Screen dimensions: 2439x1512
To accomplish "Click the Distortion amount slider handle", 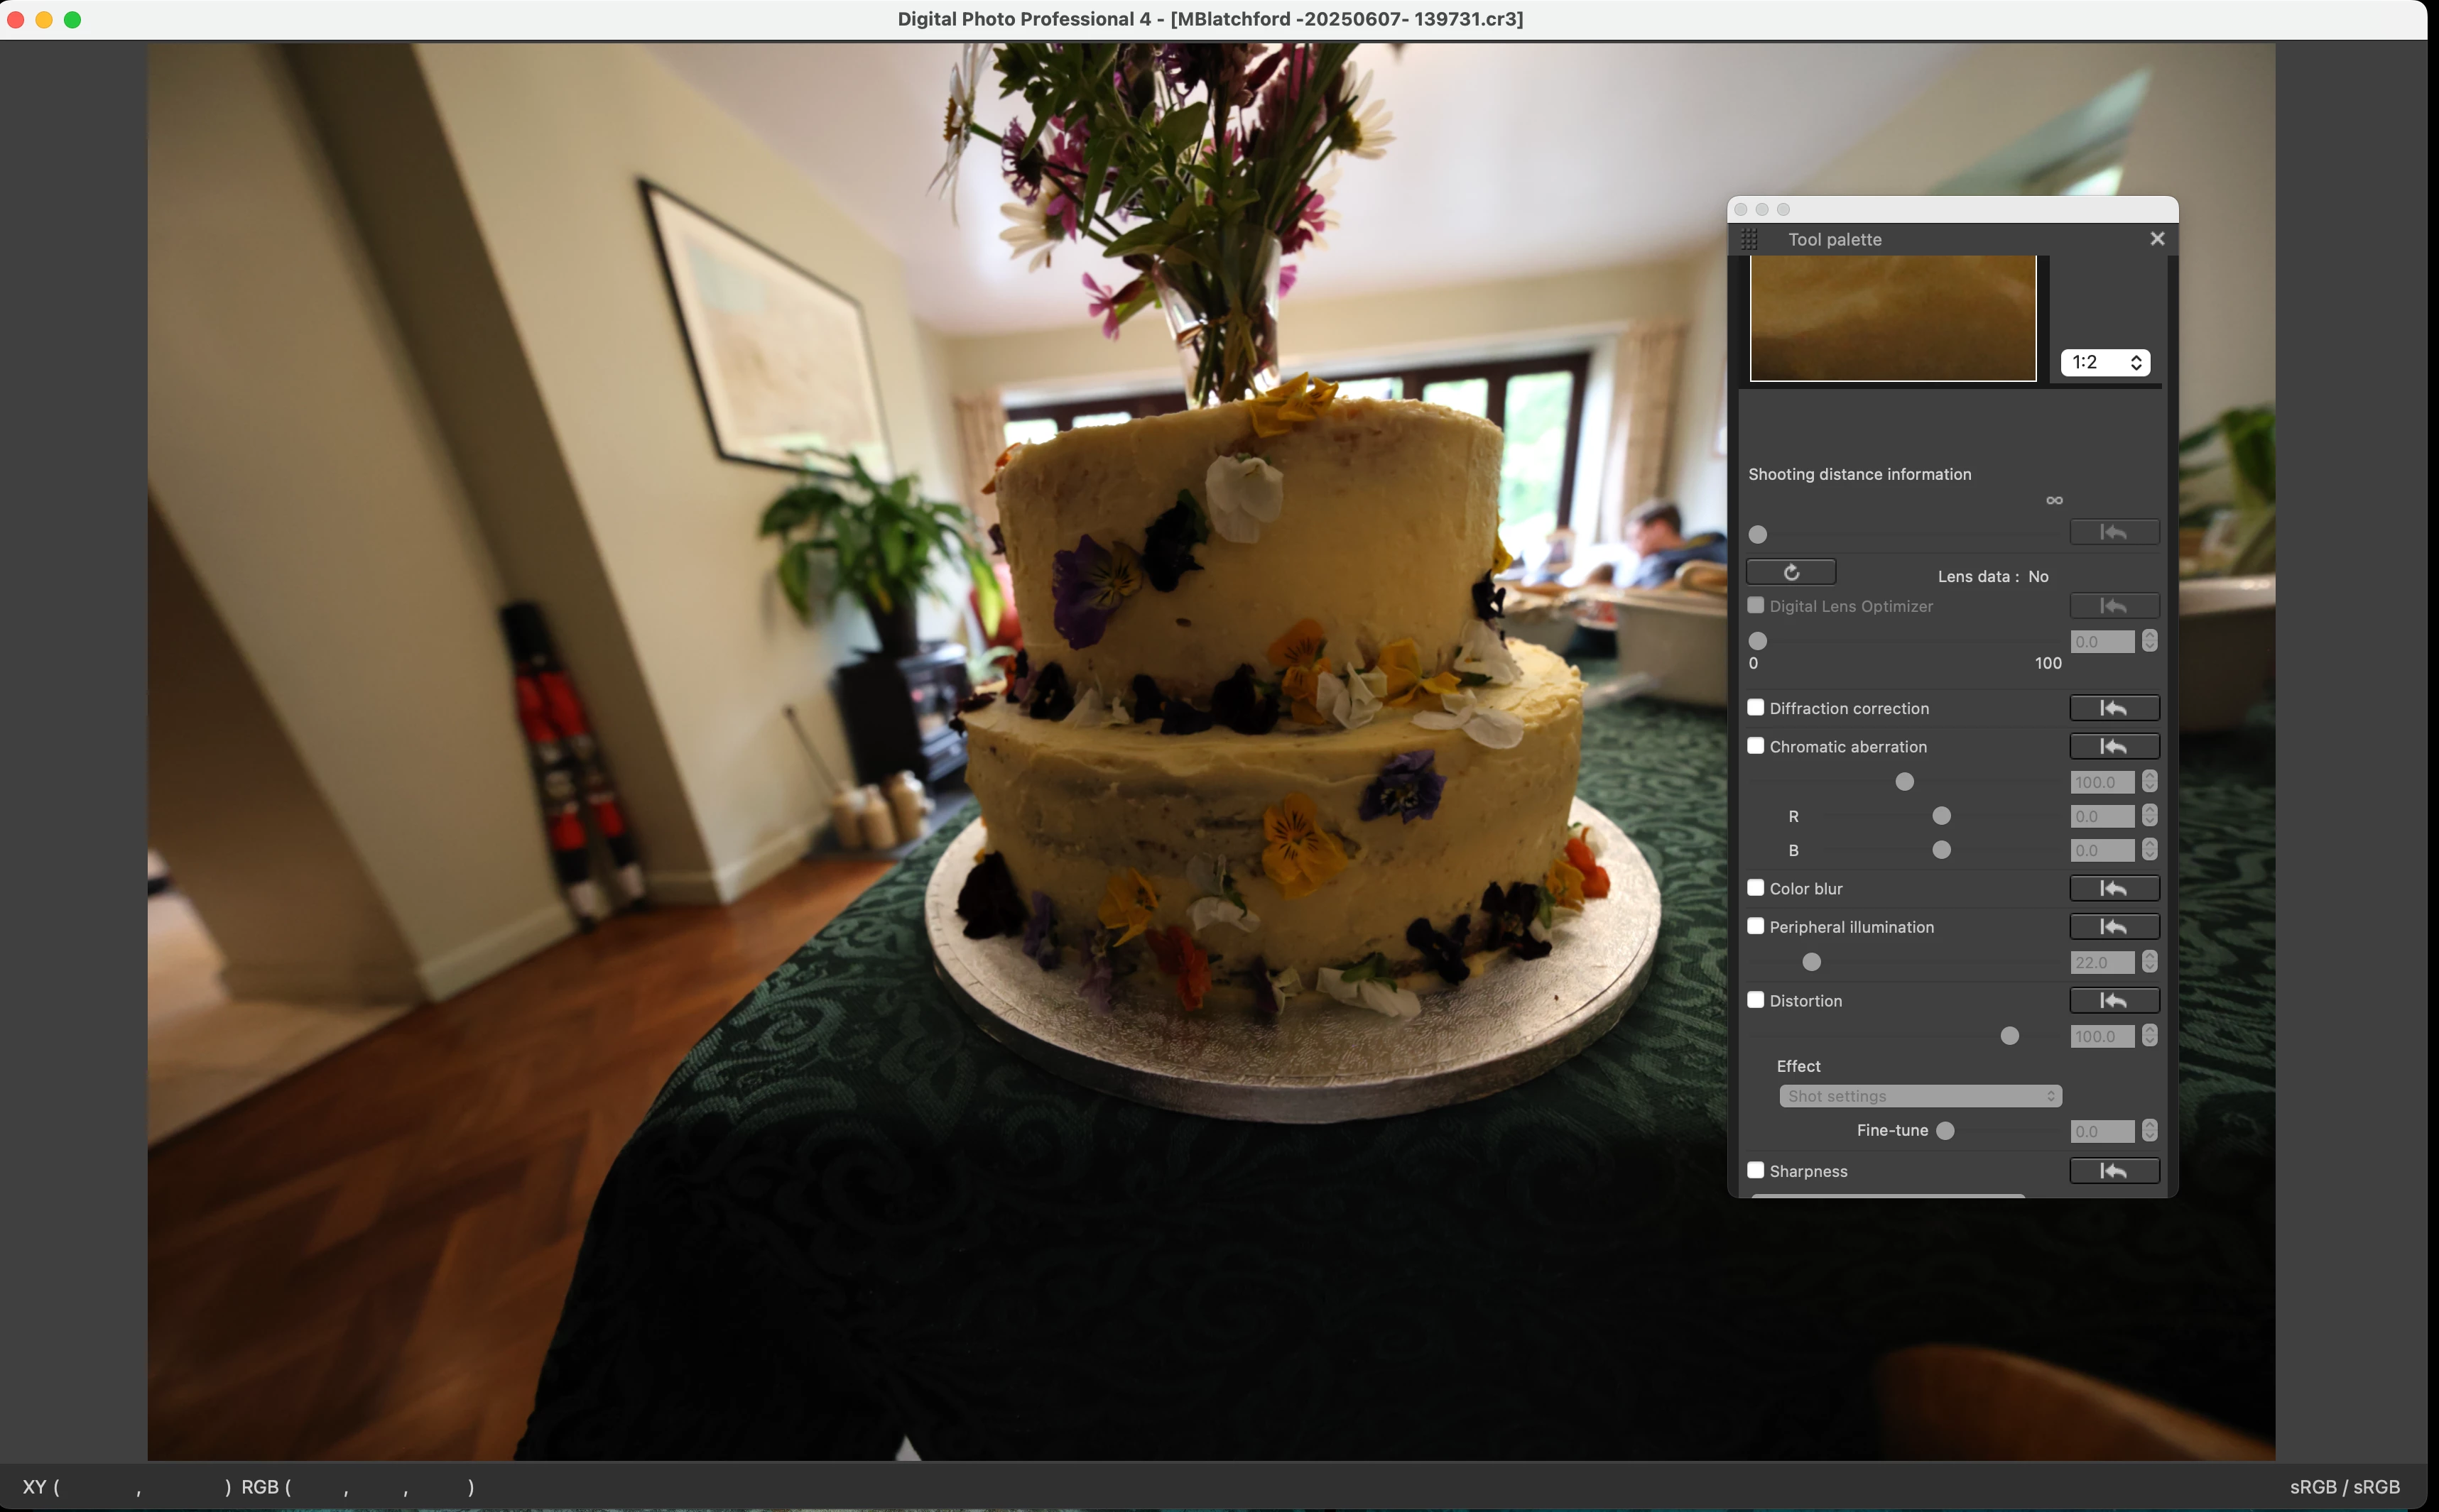I will [2009, 1036].
